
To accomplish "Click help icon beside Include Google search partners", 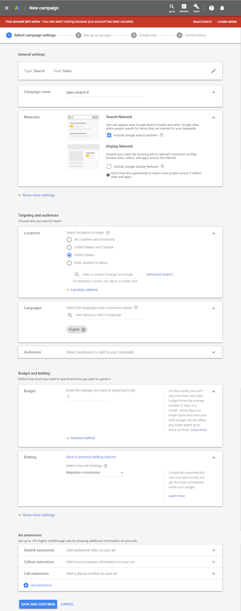I will [162, 135].
